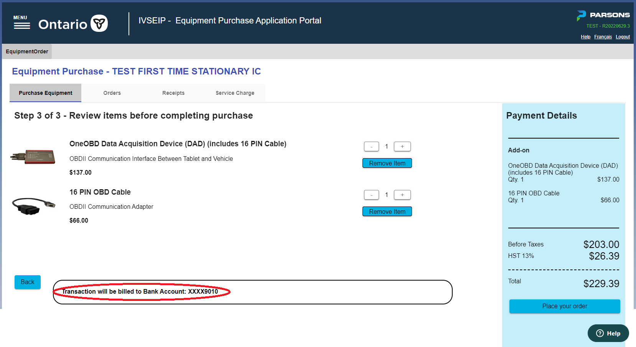Click the Logout link
Screen dimensions: 636x347
click(x=623, y=37)
